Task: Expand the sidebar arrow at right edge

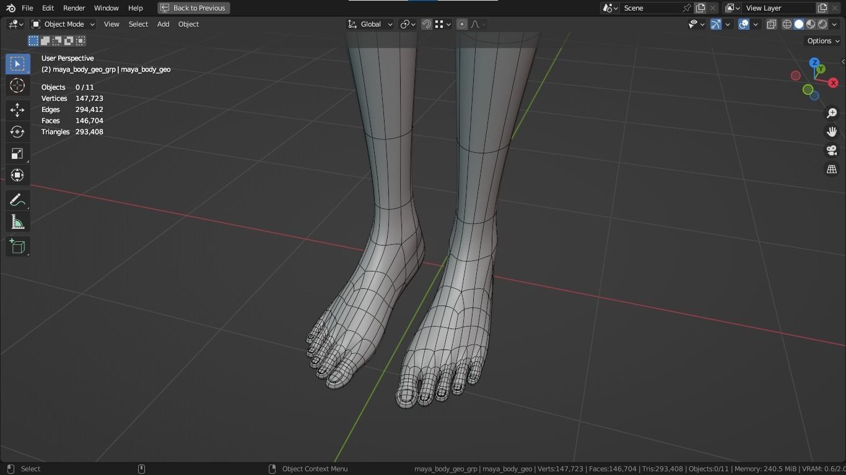Action: pos(842,61)
